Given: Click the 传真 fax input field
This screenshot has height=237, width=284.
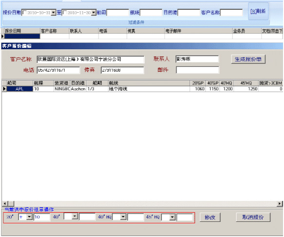Looking at the screenshot, I should (122, 70).
